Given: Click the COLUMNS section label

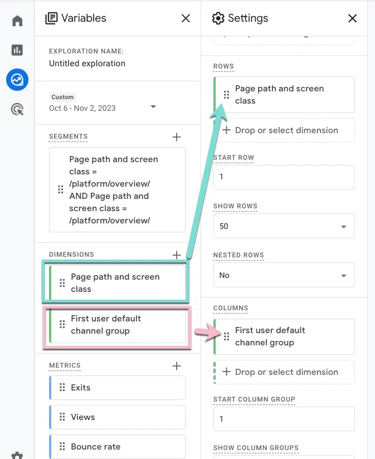Looking at the screenshot, I should click(231, 308).
